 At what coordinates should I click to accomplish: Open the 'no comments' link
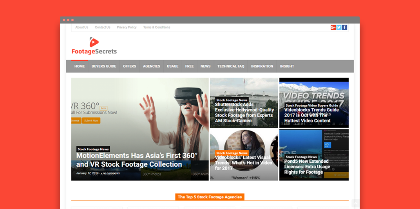[111, 173]
